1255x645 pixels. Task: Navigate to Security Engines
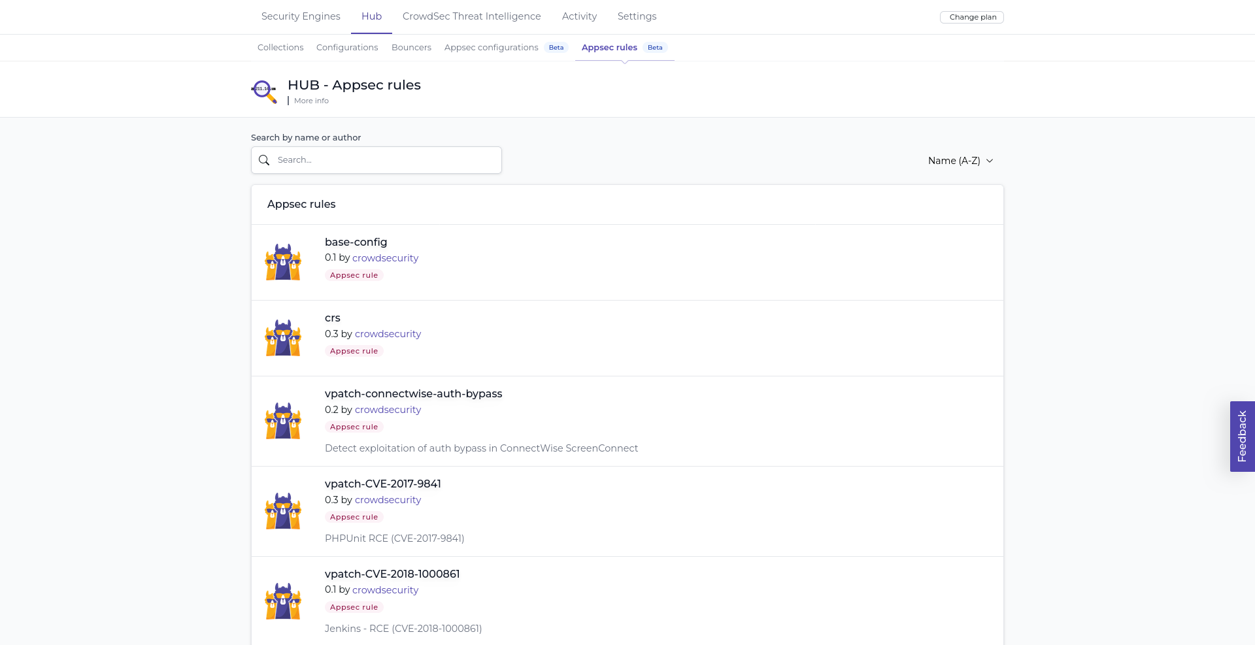pos(300,16)
